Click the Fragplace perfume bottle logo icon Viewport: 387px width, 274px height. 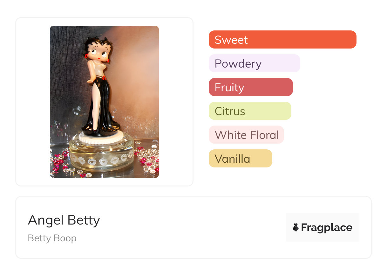[x=296, y=227]
